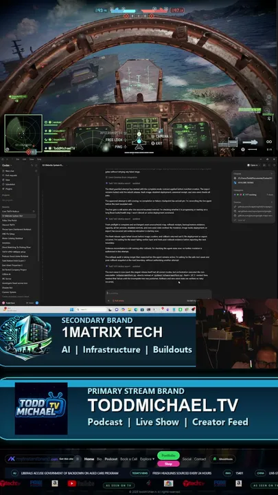Open Social page in website navigation
This screenshot has height=495, width=278.
tap(187, 459)
